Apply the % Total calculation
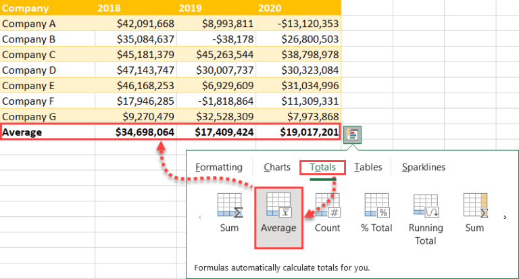Image resolution: width=519 pixels, height=279 pixels. click(x=376, y=213)
